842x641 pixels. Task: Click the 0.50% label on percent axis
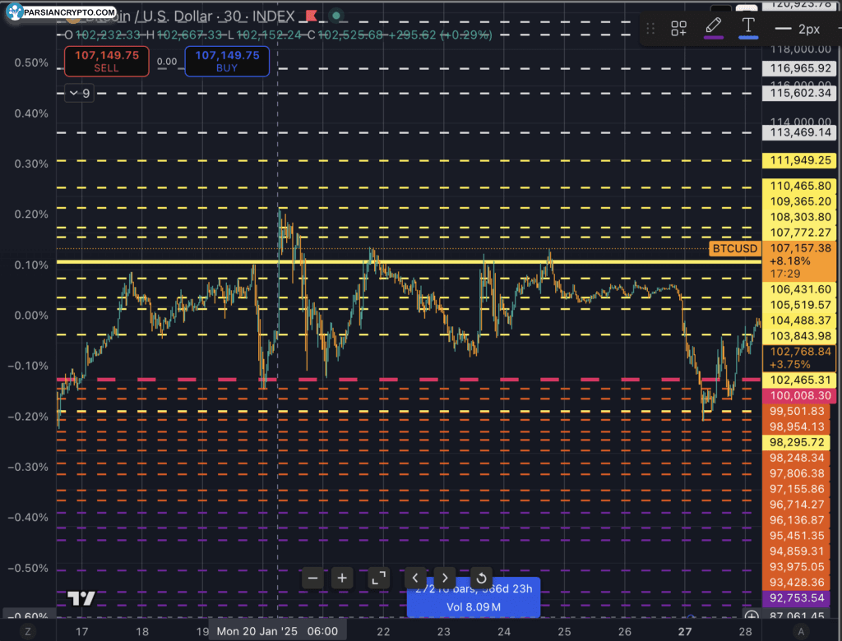click(31, 62)
